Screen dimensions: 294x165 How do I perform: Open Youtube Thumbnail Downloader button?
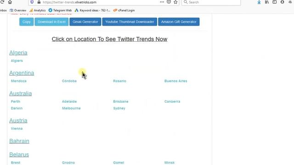tap(130, 22)
